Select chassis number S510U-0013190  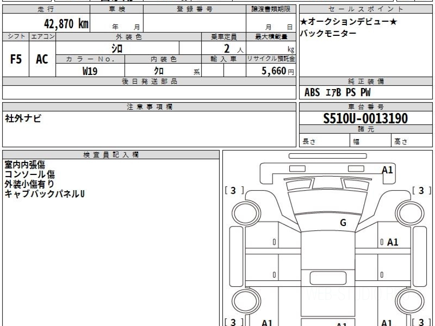(366, 118)
